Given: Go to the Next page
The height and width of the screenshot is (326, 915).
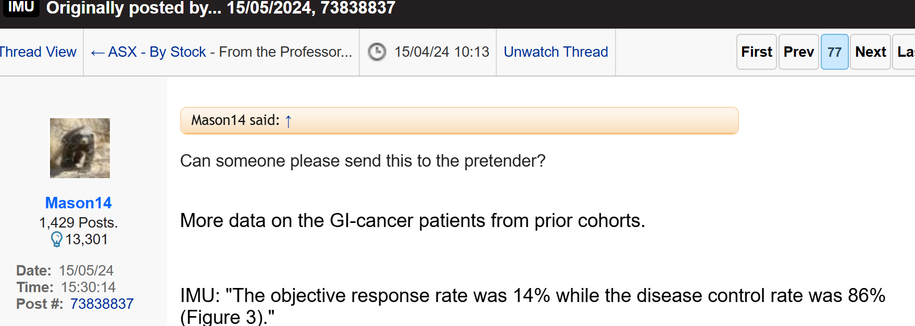Looking at the screenshot, I should 870,52.
